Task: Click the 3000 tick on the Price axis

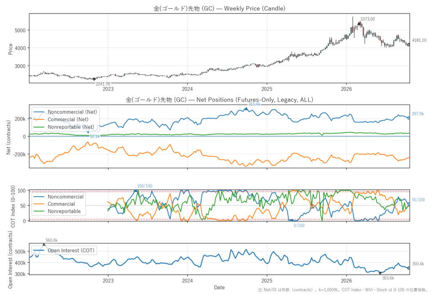Action: [20, 66]
